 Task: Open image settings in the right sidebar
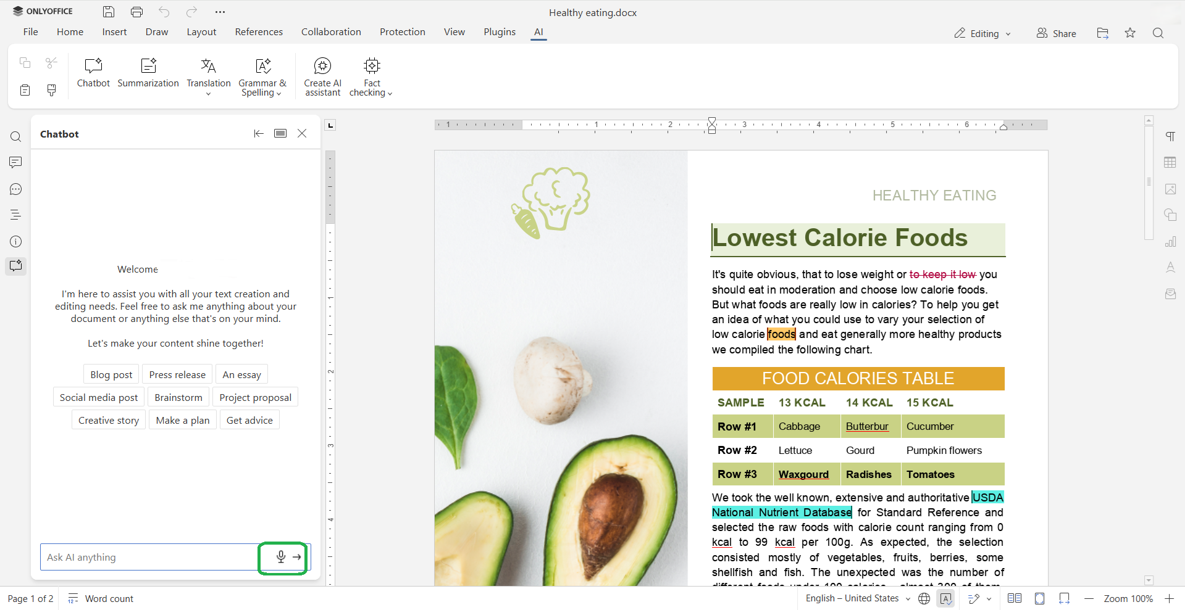coord(1170,189)
